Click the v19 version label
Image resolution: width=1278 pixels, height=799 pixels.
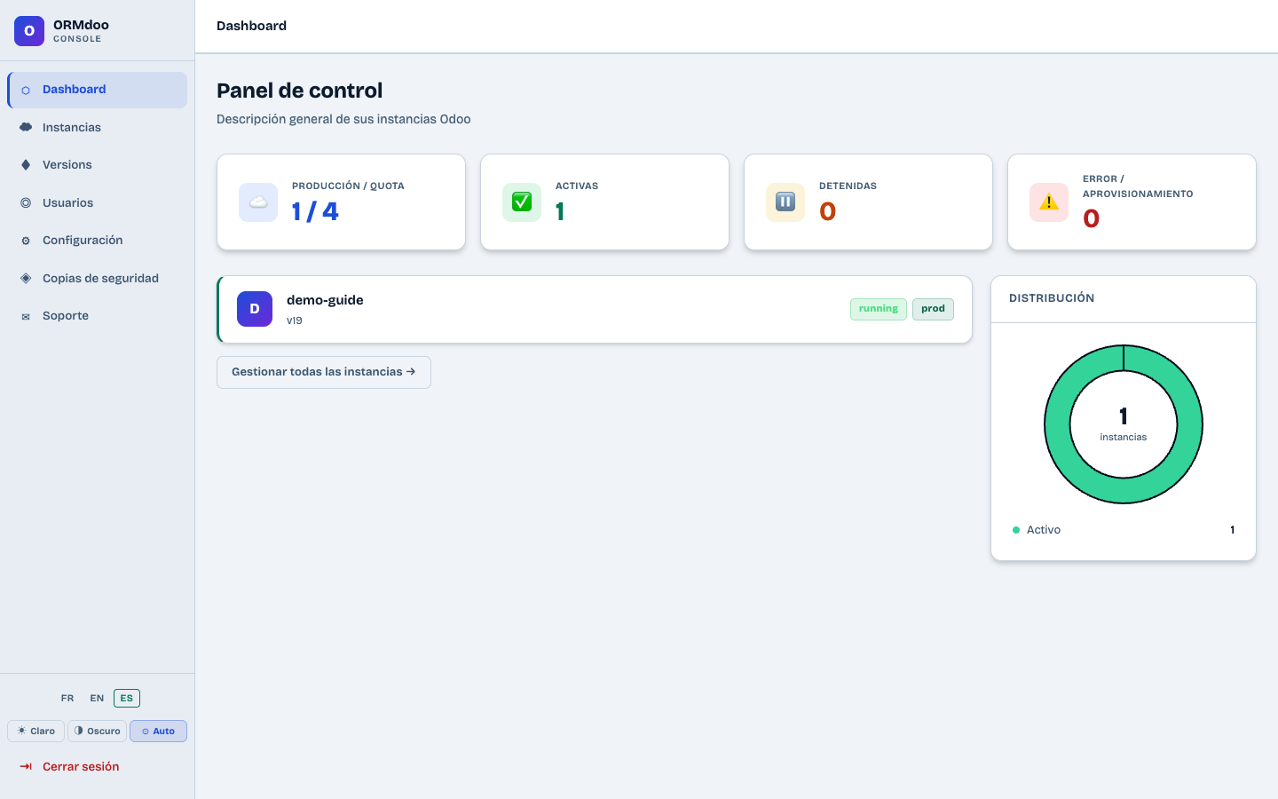(x=295, y=321)
